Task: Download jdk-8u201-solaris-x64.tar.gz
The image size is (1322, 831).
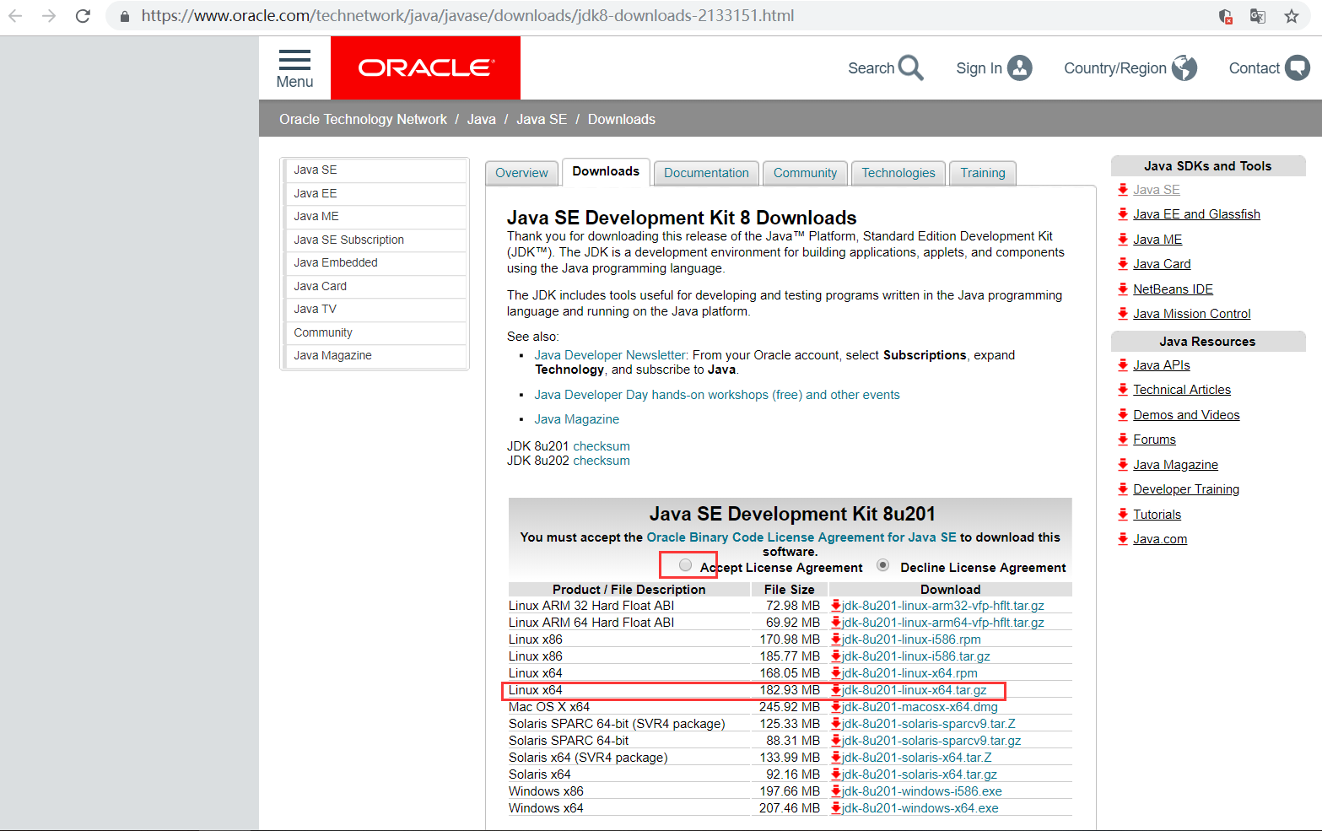Action: click(x=920, y=774)
